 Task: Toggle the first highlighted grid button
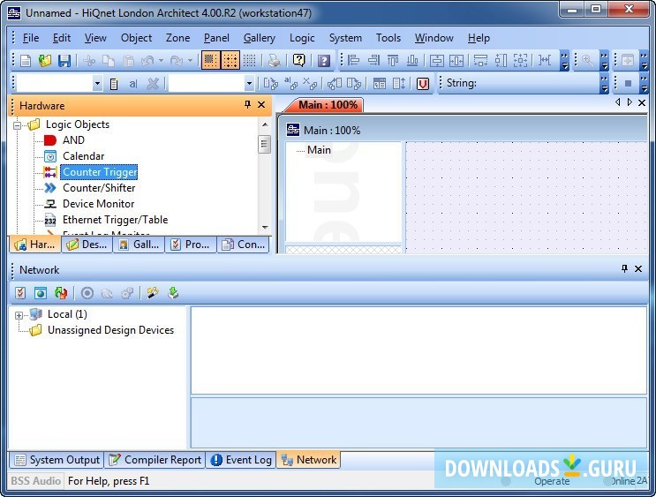(x=210, y=61)
